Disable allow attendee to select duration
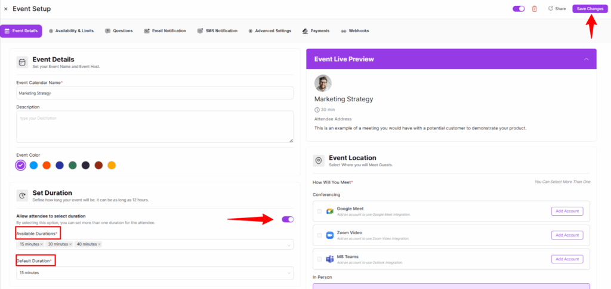Viewport: 611px width, 289px height. click(x=287, y=219)
